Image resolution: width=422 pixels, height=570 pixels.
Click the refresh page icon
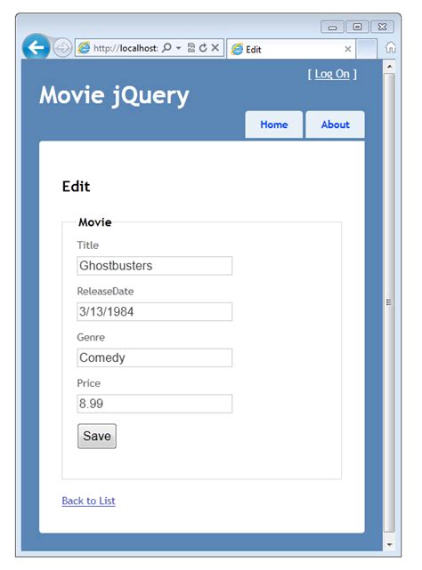click(x=203, y=48)
